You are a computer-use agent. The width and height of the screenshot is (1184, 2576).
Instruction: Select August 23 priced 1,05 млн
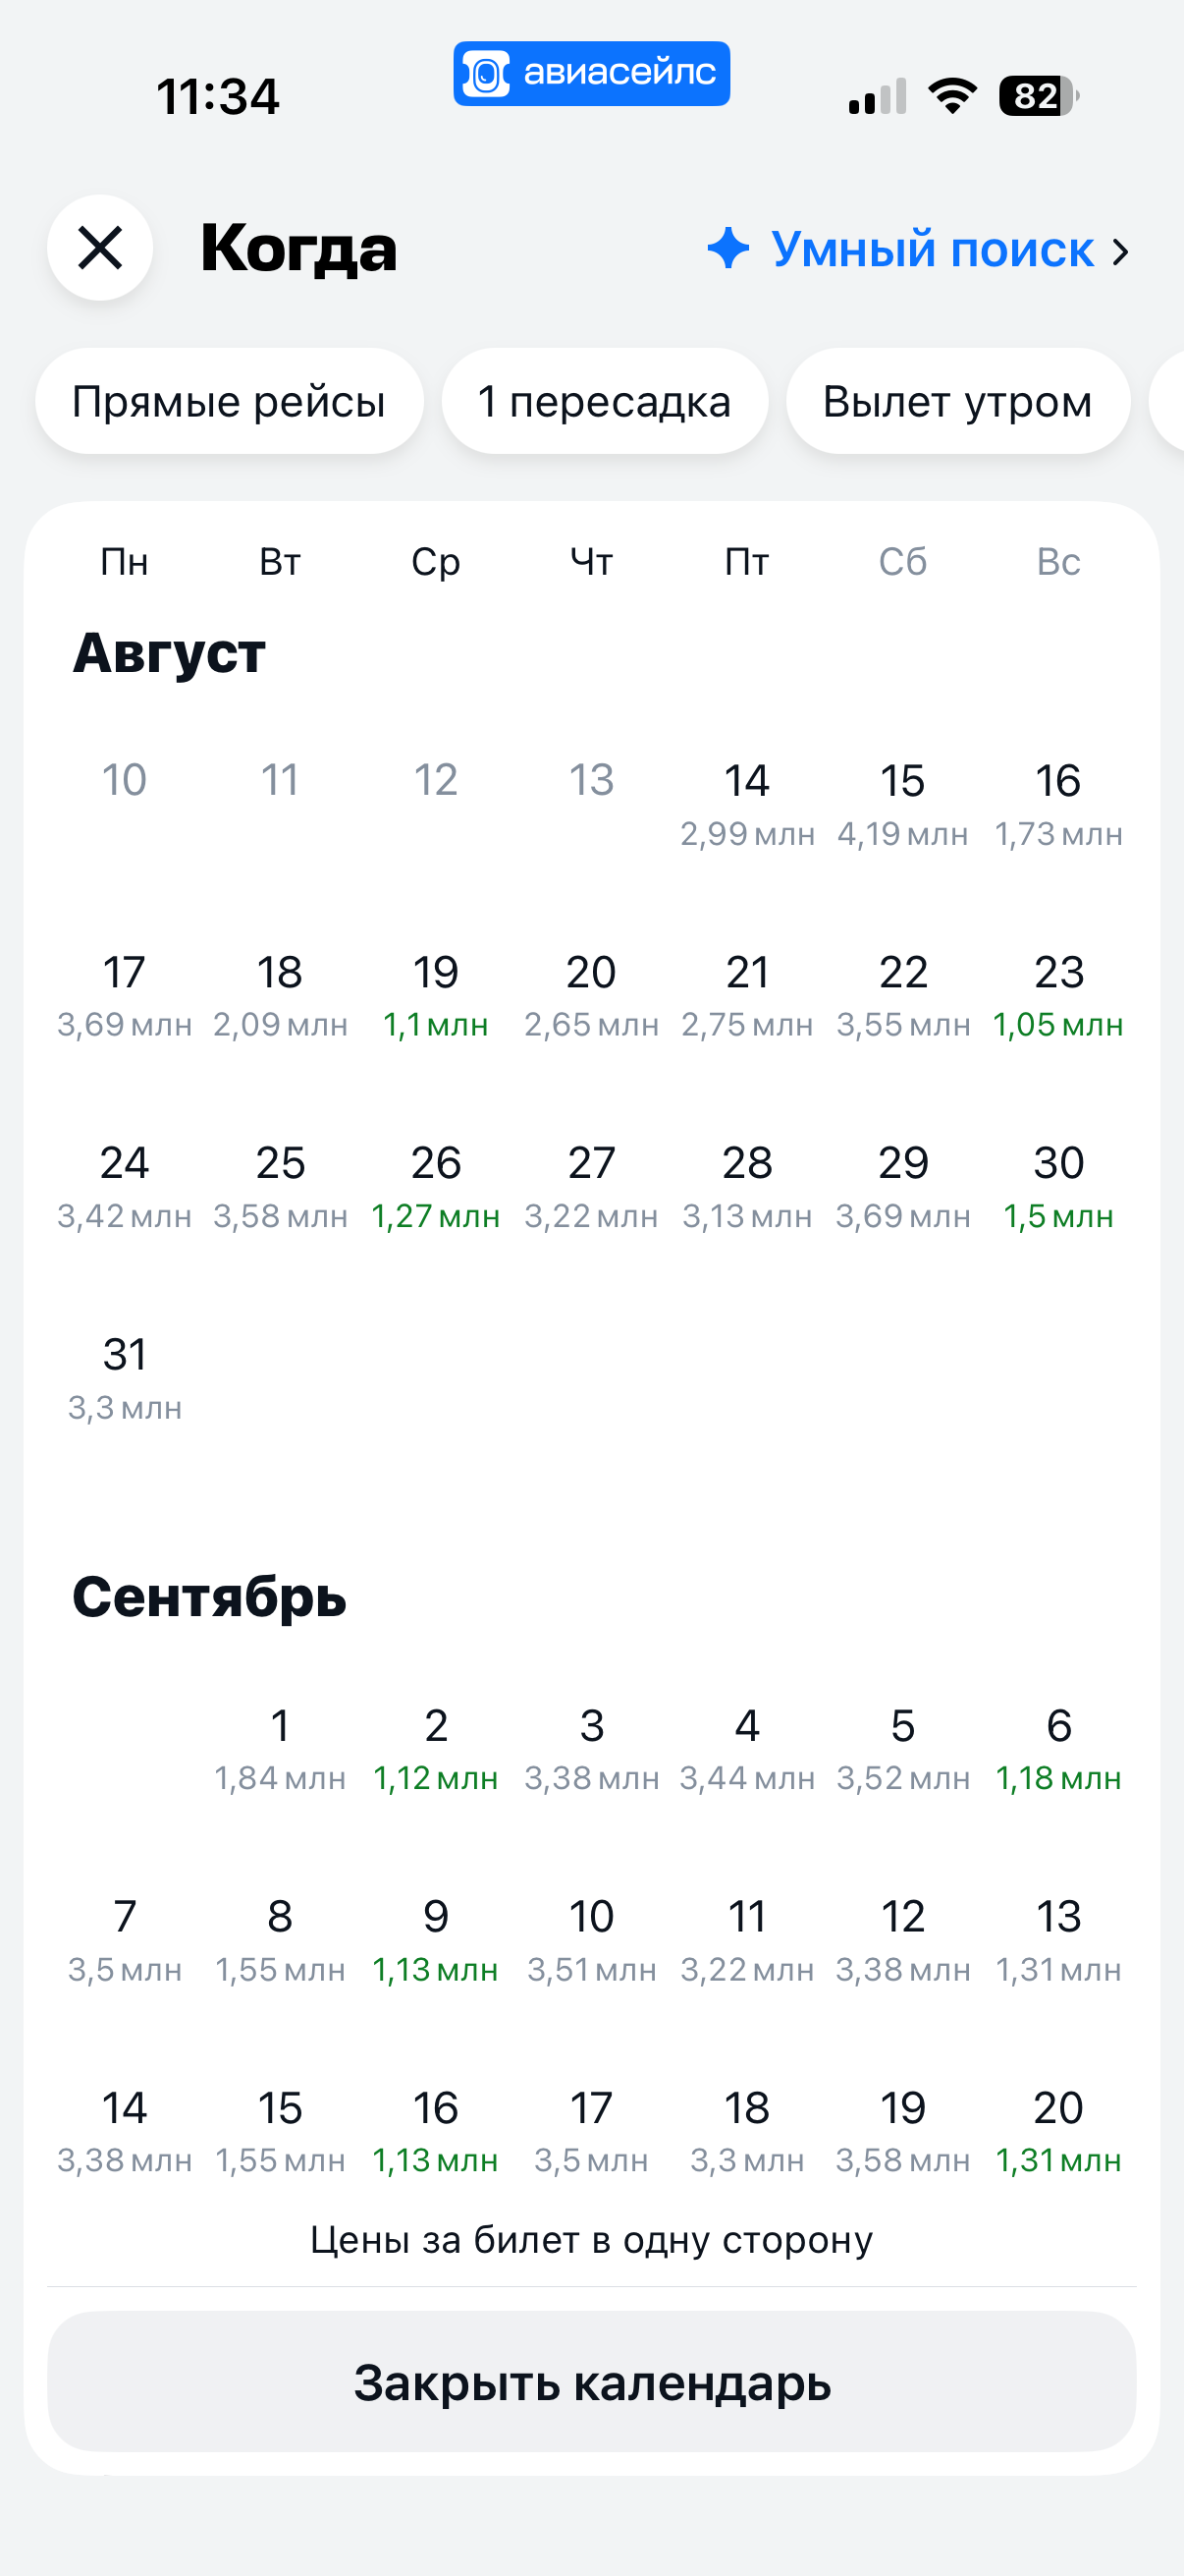click(1058, 995)
